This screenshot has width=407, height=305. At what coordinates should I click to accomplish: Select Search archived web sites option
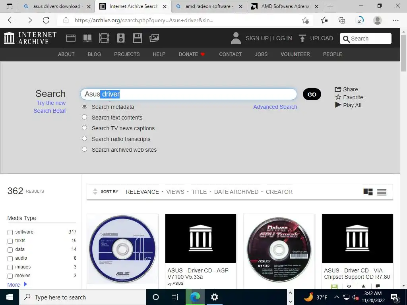[84, 149]
